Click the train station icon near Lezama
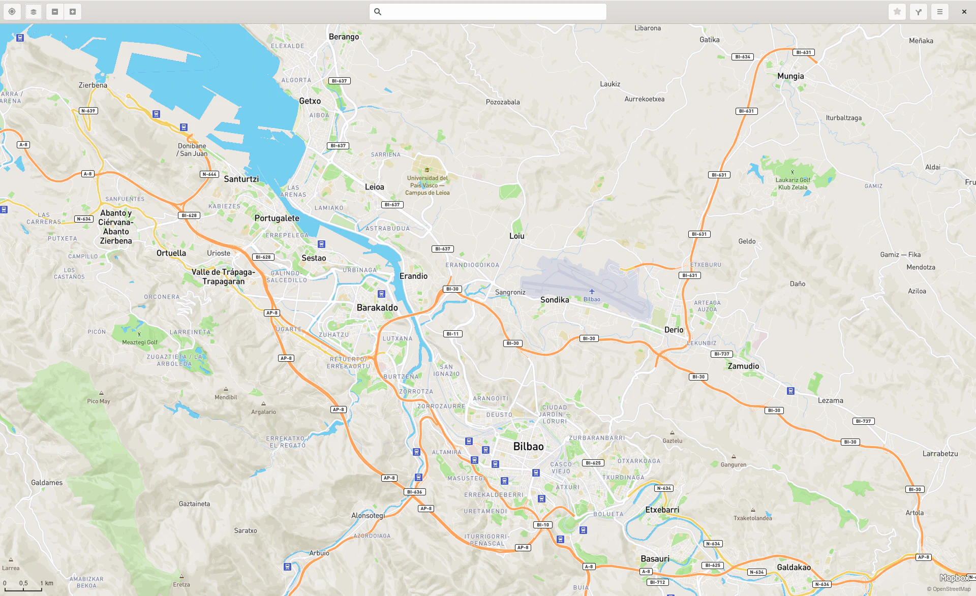Viewport: 976px width, 596px height. [x=790, y=391]
